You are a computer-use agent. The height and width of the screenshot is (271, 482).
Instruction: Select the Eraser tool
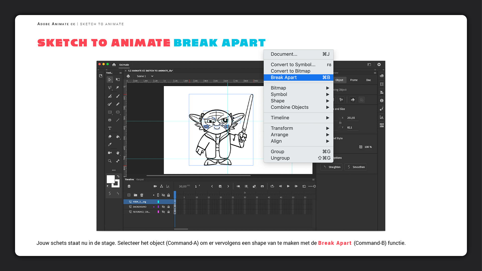(x=110, y=137)
